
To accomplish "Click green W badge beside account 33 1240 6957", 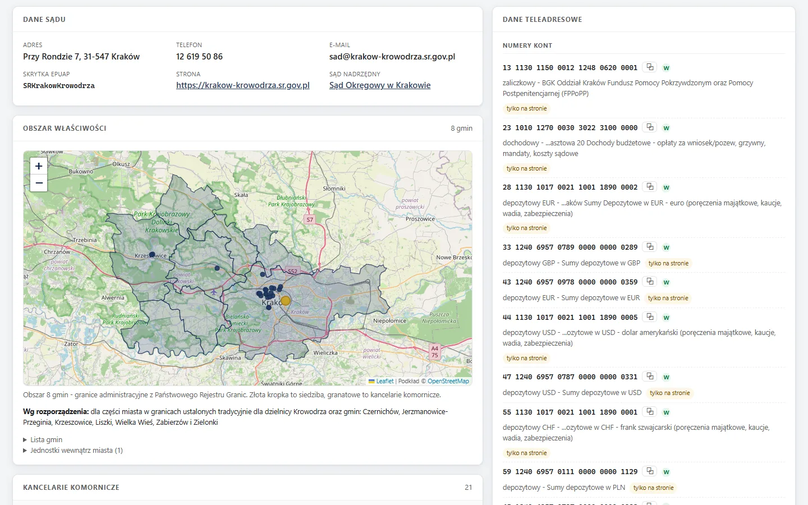I will [666, 247].
